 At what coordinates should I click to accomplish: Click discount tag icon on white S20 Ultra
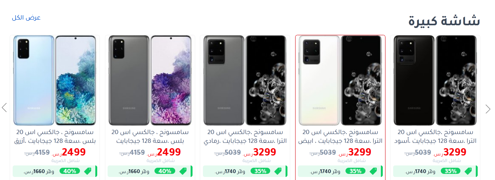point(373,171)
